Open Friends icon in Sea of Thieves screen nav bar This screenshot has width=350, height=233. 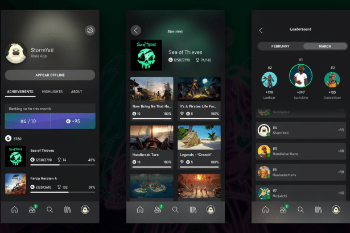(158, 209)
